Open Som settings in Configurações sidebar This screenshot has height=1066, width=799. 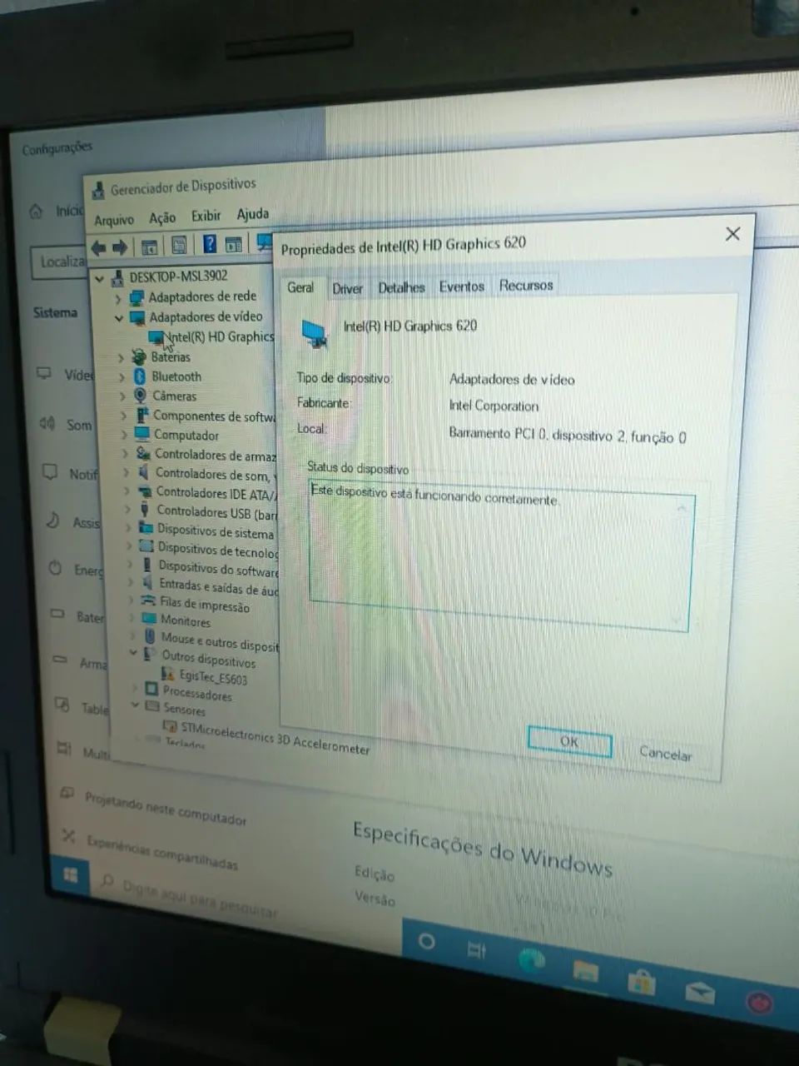79,425
